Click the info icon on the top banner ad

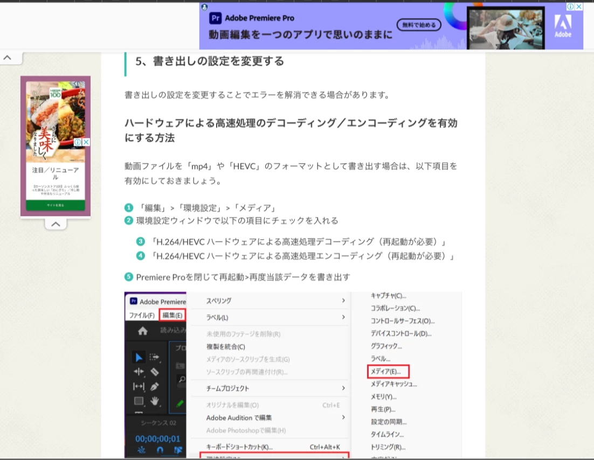570,6
